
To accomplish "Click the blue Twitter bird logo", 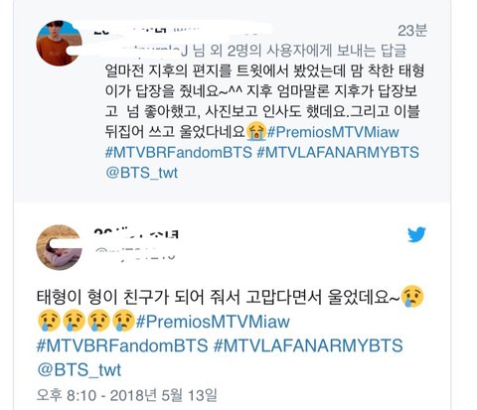I will pyautogui.click(x=416, y=234).
